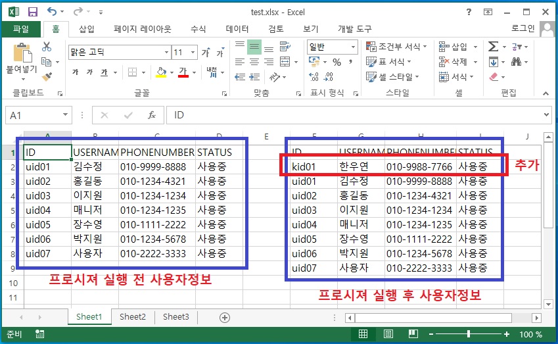This screenshot has height=344, width=558.
Task: Expand number format dropdown 일반
Action: pos(353,47)
